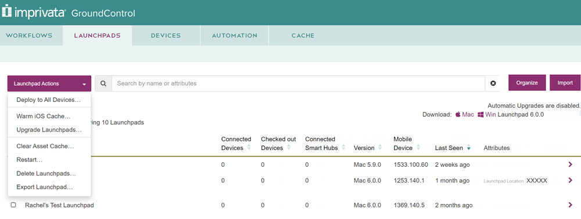Focus the search by name or attributes field

298,83
